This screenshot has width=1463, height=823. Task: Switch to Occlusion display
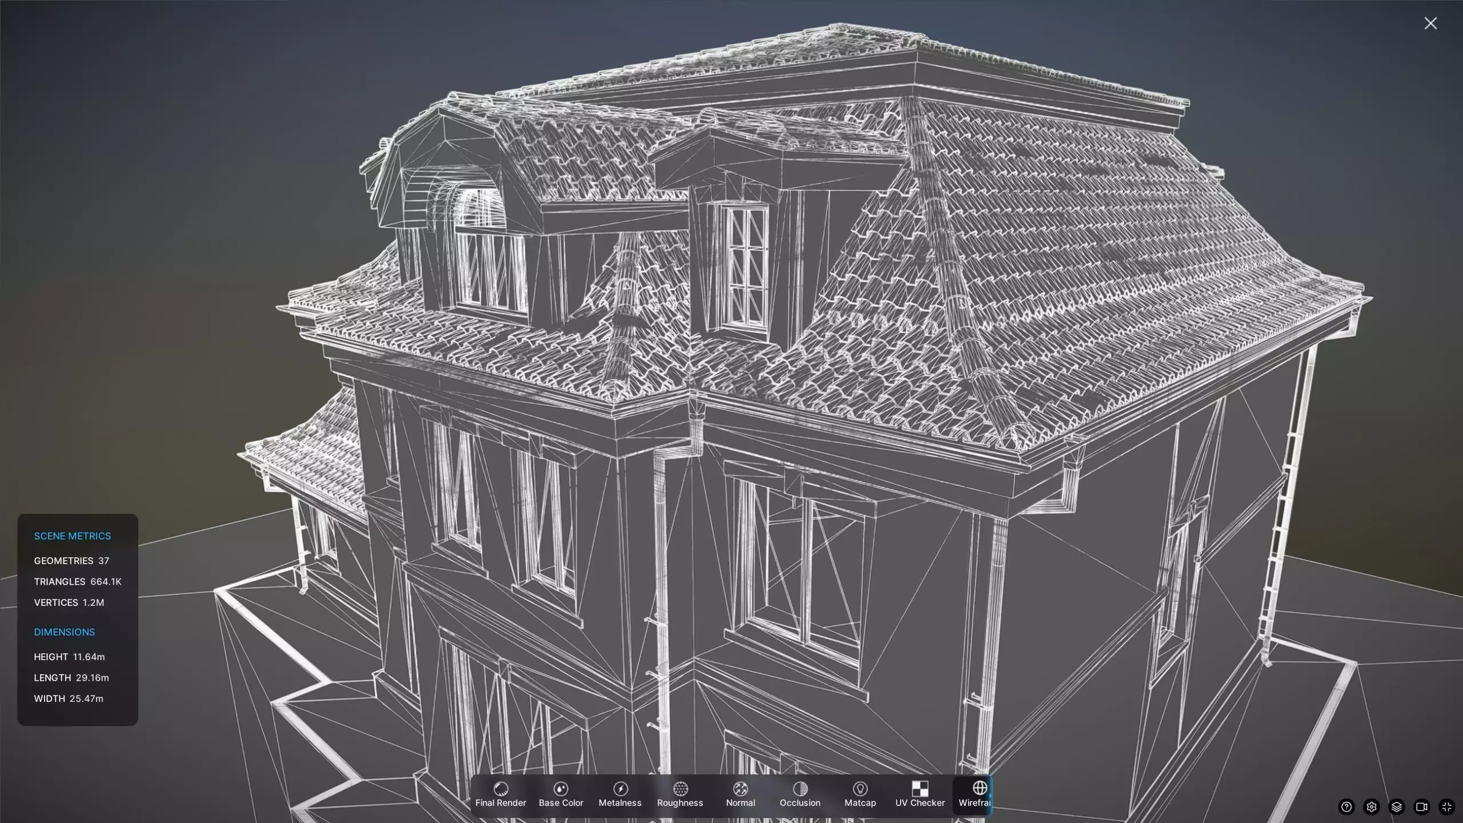[800, 794]
